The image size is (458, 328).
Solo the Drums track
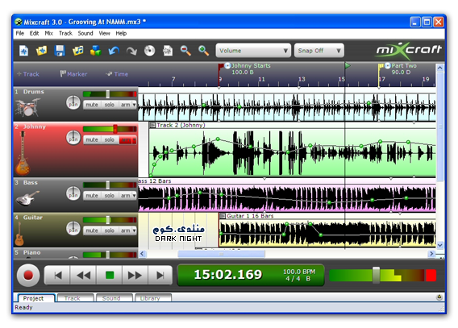tap(110, 105)
